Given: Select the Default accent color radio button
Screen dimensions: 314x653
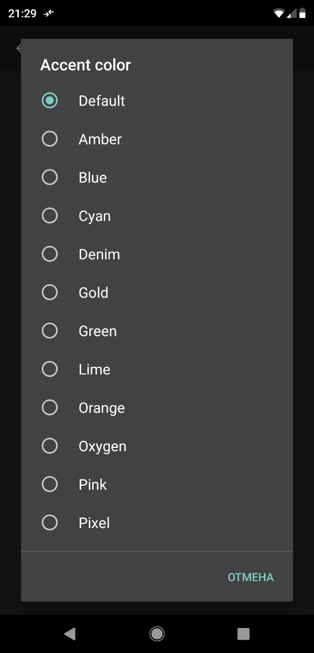Looking at the screenshot, I should tap(50, 101).
